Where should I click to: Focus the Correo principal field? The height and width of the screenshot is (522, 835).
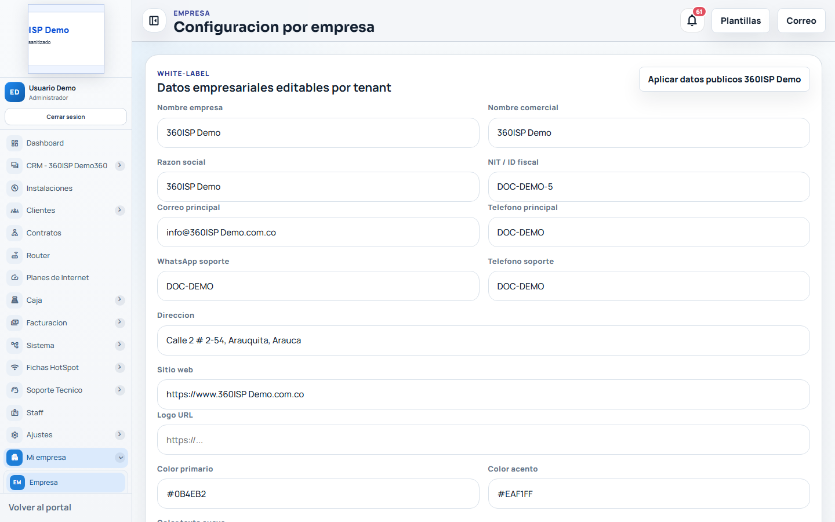(318, 233)
